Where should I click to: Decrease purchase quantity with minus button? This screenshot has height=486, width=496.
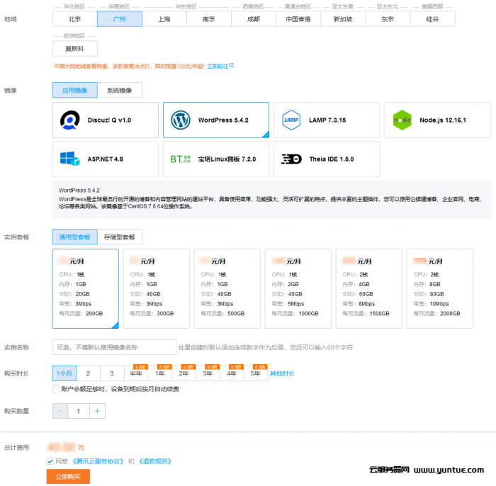(x=60, y=411)
